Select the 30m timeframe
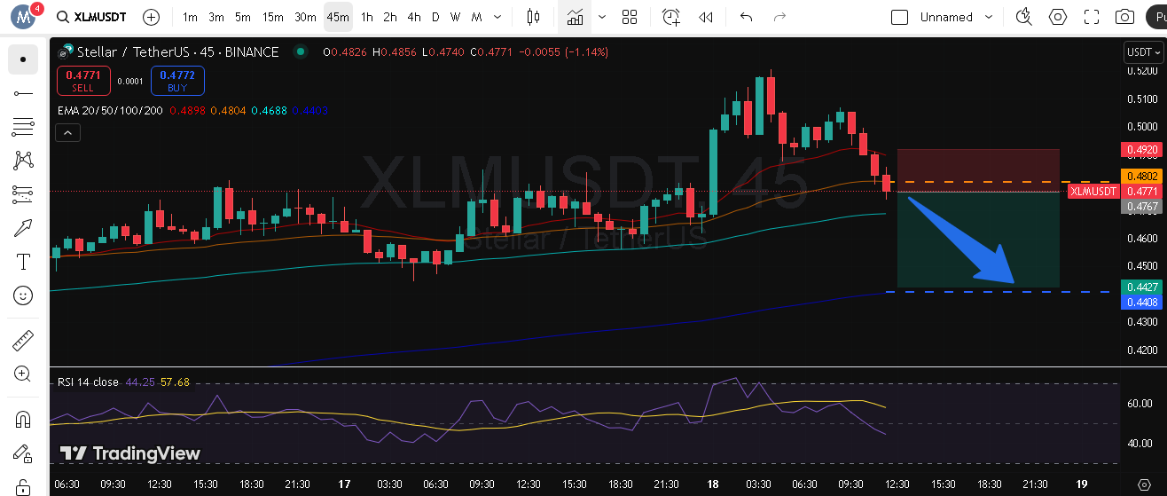 click(305, 17)
